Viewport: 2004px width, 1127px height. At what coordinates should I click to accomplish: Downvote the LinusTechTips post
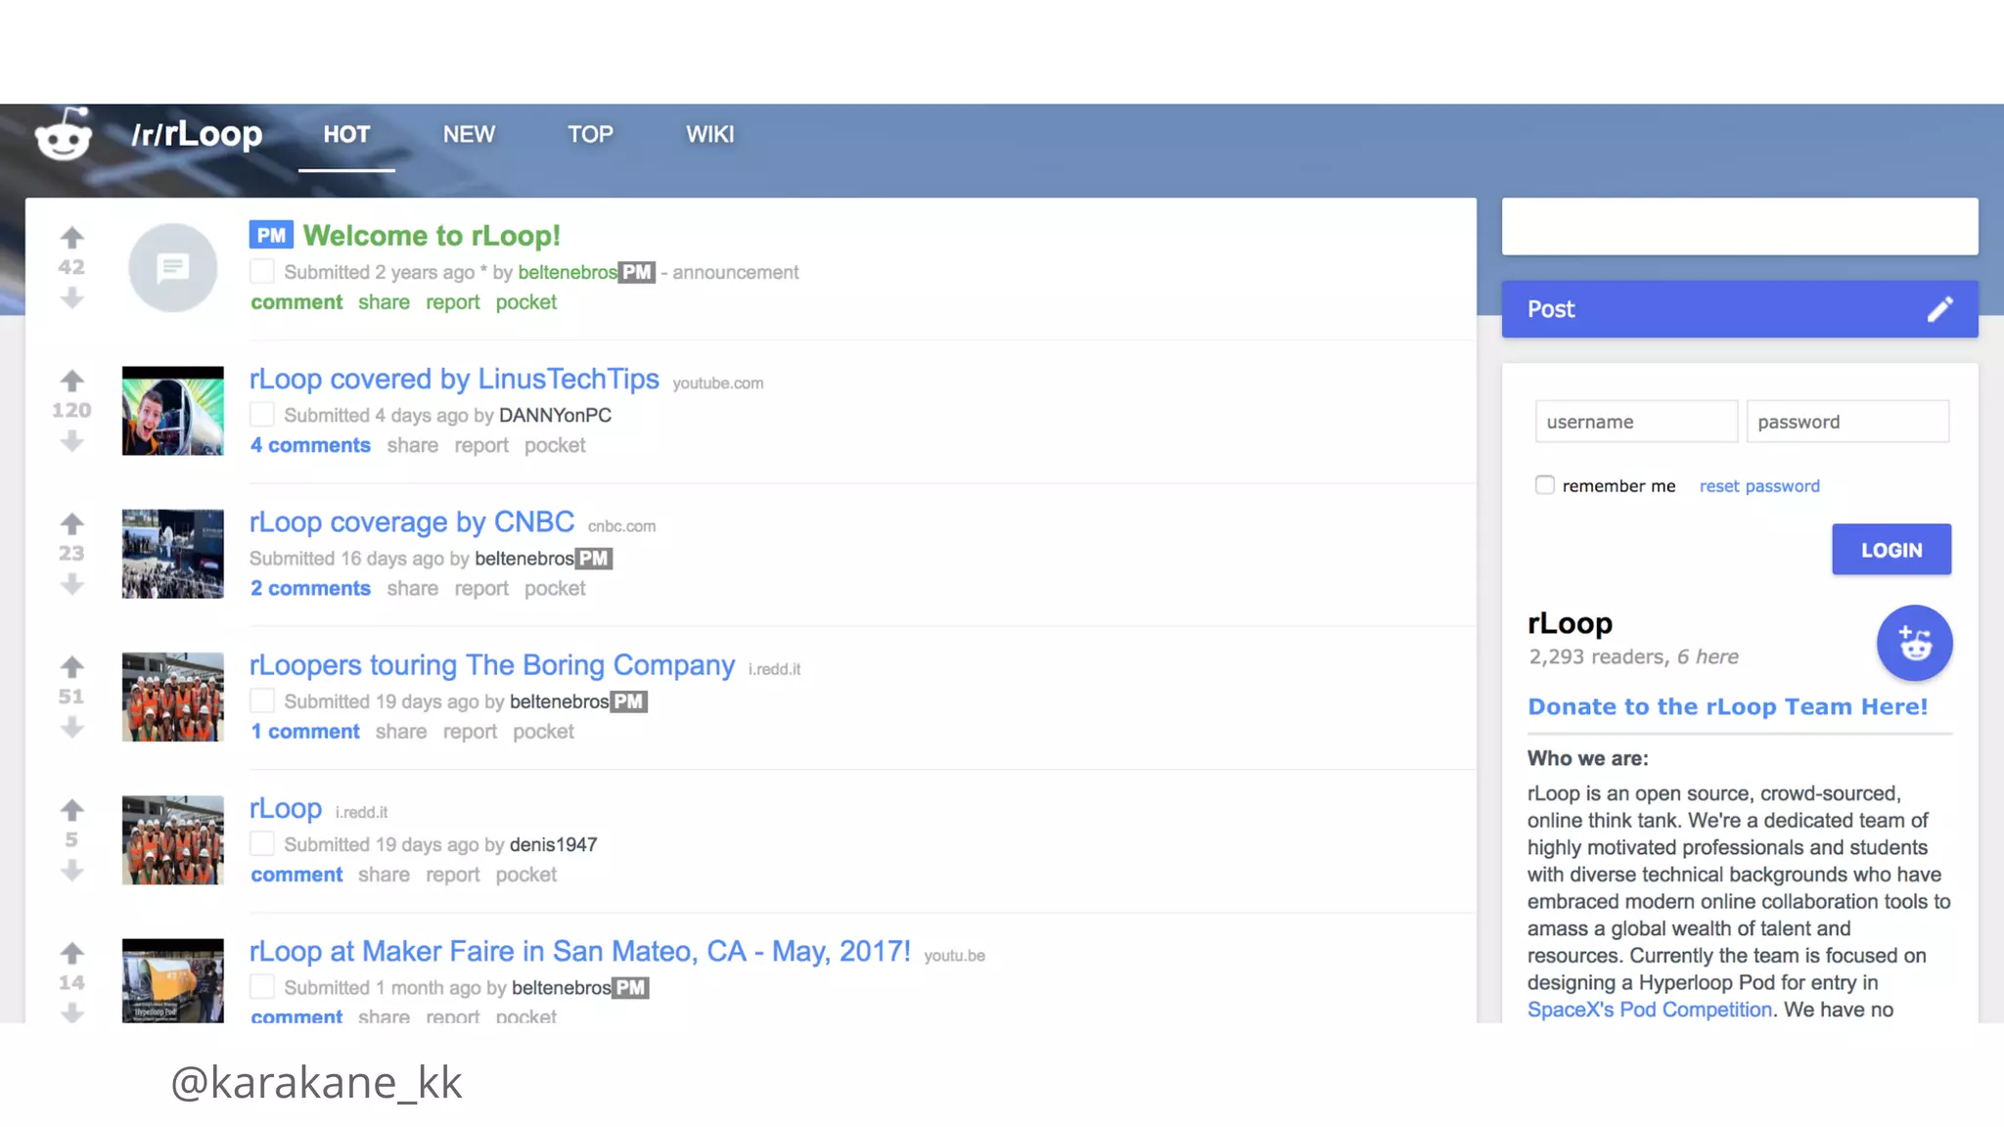coord(71,442)
